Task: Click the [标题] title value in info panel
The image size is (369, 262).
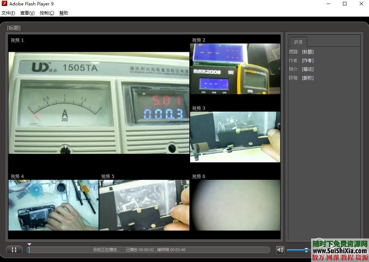Action: 308,52
